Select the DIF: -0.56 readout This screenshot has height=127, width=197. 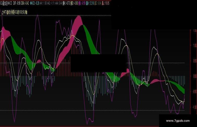coord(17,3)
